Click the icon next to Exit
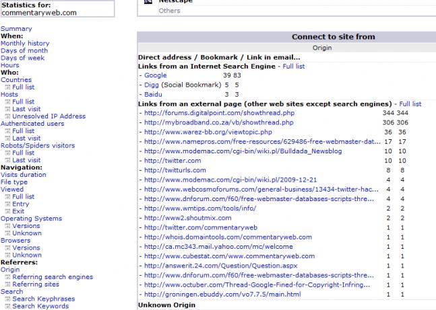 7,211
